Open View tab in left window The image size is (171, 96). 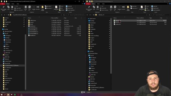[x=18, y=4]
